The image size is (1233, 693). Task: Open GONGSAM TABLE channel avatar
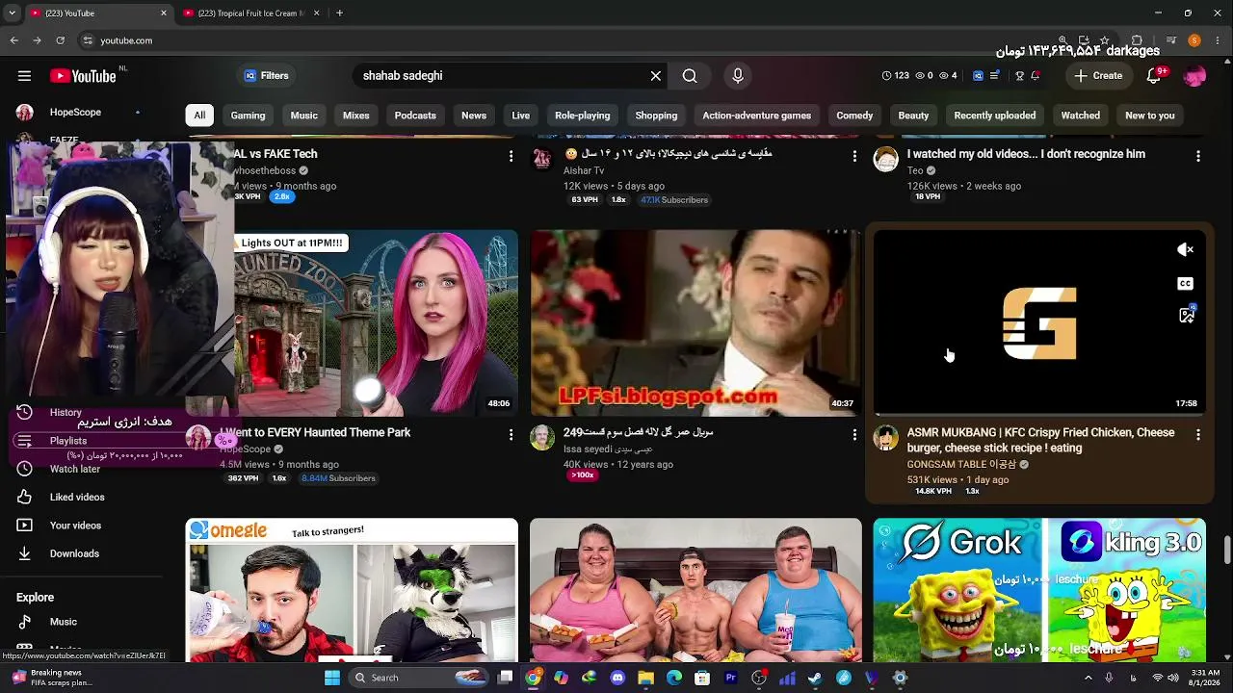click(x=886, y=439)
